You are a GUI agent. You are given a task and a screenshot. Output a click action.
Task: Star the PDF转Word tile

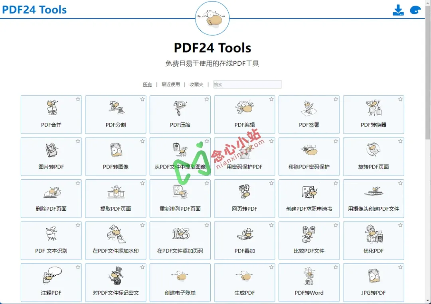tap(336, 267)
